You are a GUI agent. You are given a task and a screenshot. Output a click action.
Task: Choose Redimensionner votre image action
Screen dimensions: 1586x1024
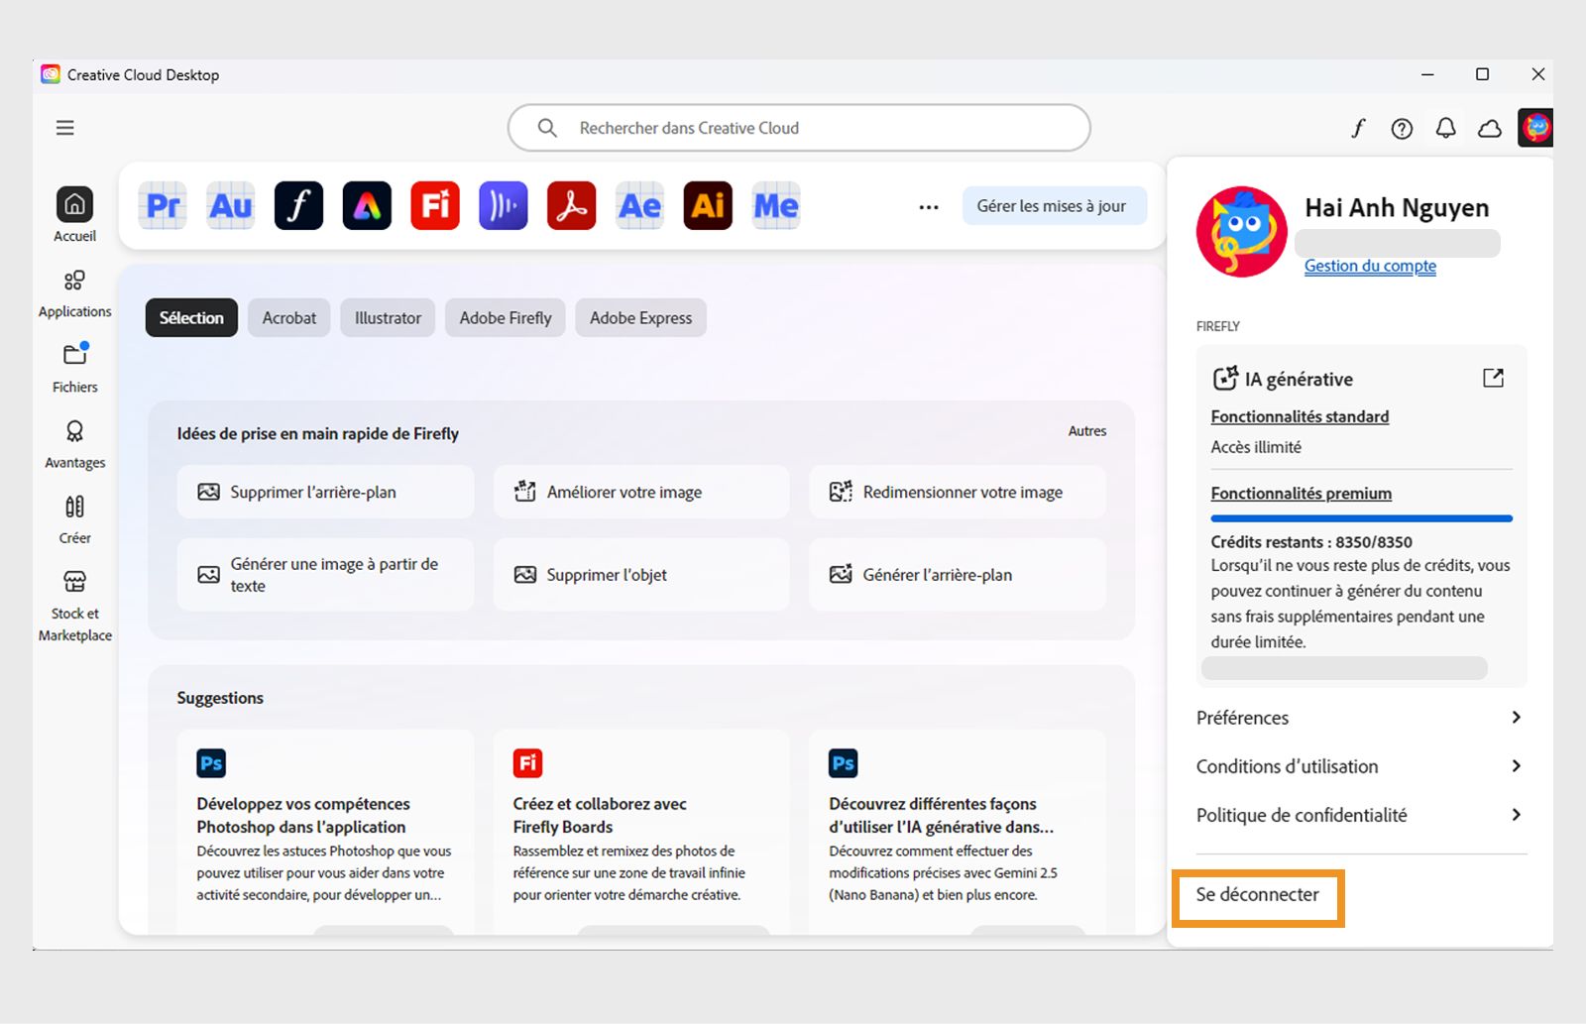click(958, 492)
